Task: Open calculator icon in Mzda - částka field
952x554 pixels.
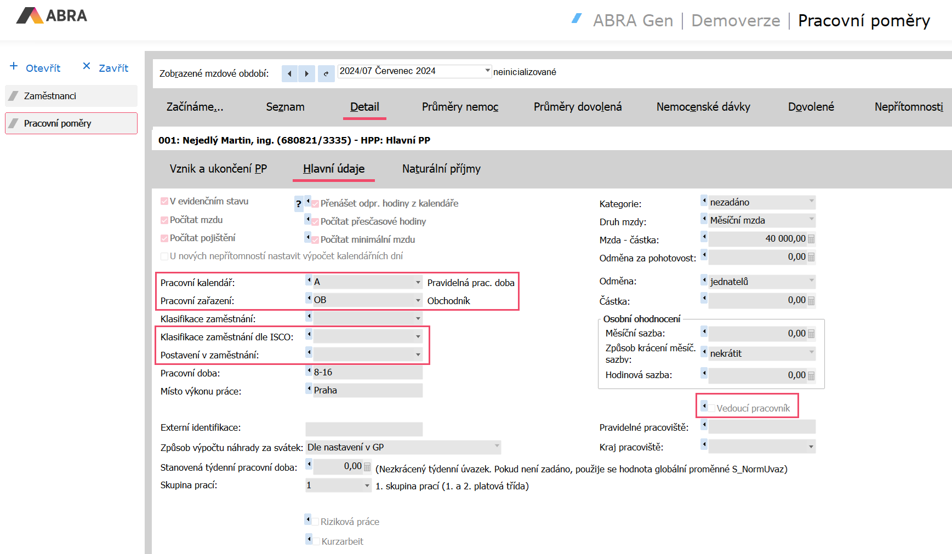Action: pyautogui.click(x=811, y=239)
